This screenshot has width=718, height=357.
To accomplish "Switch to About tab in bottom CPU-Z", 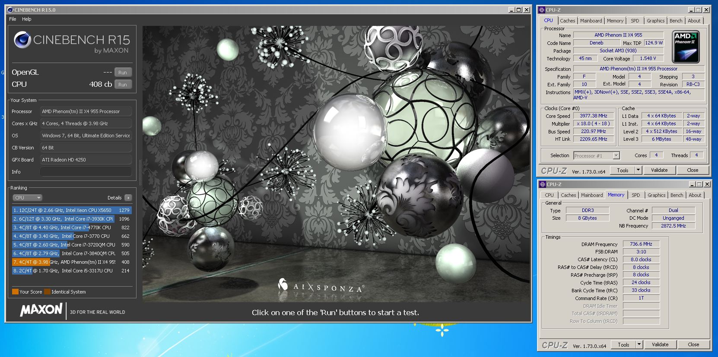I will click(x=695, y=195).
